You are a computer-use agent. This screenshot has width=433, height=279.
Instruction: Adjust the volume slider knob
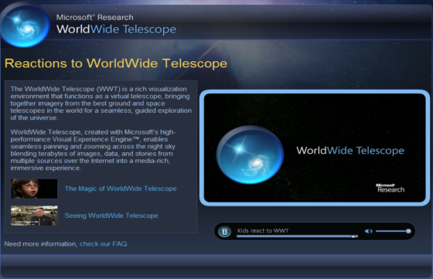coord(408,231)
